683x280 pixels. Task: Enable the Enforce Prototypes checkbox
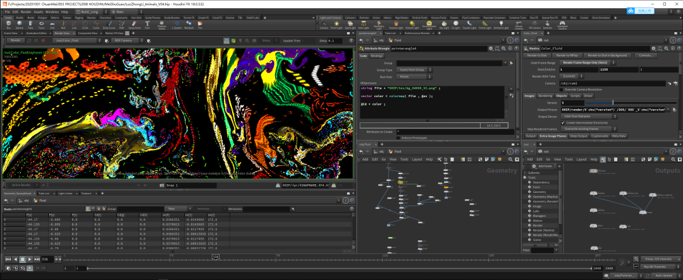tap(399, 137)
